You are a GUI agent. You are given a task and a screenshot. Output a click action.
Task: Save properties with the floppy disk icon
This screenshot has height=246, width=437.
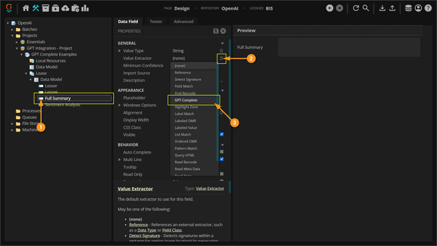click(x=216, y=31)
